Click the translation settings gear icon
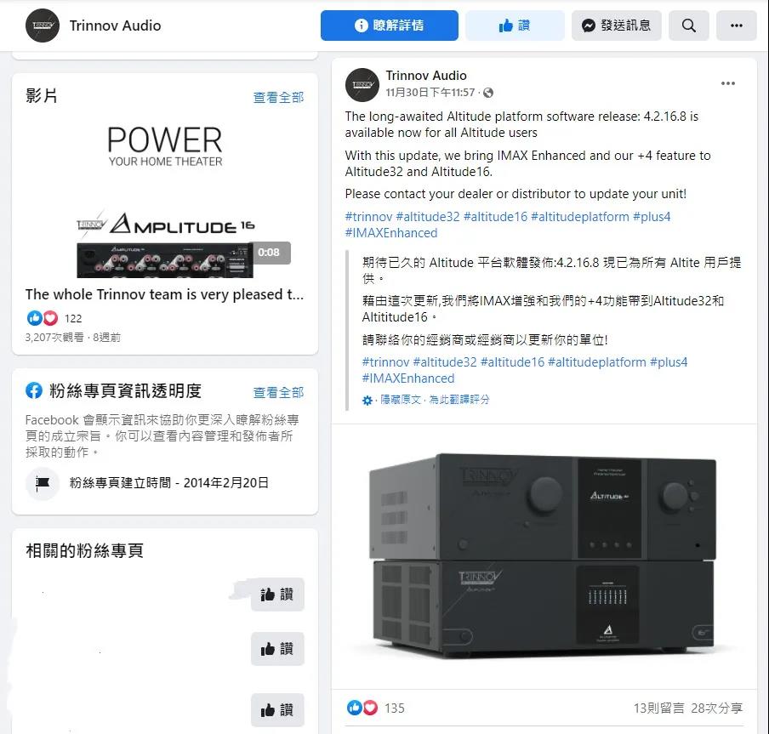The height and width of the screenshot is (734, 769). tap(367, 401)
